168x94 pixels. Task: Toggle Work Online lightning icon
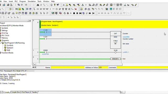[67, 5]
